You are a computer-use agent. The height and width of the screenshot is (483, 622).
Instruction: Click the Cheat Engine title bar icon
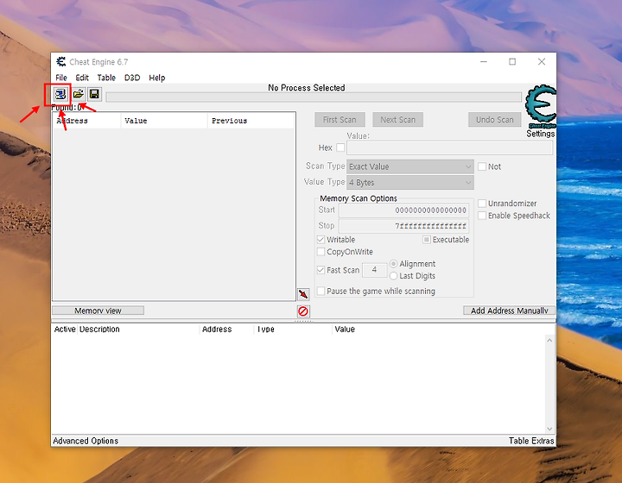pos(61,62)
